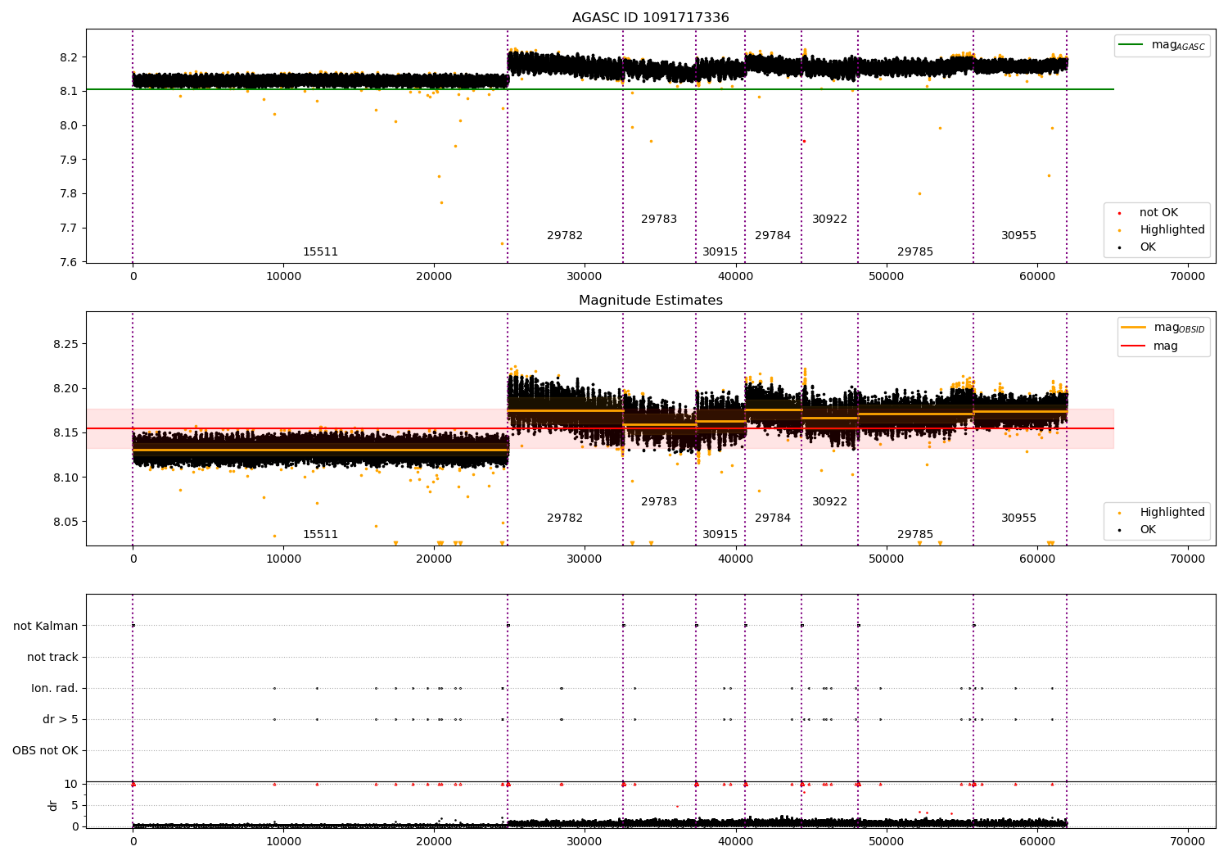Select the mag OBSID legend entry

click(1163, 328)
